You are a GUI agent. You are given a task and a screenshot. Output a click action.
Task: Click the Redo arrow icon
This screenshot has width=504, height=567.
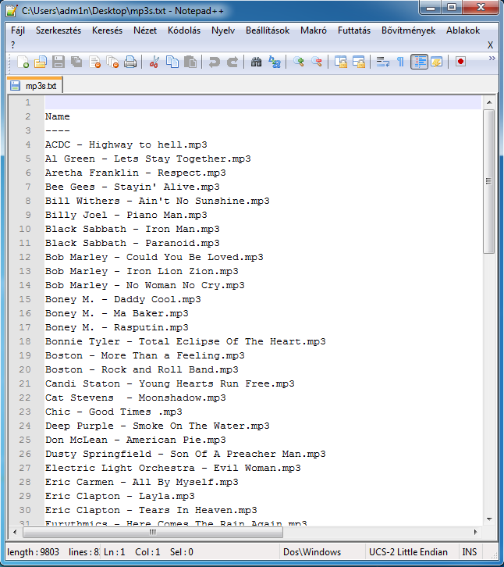pyautogui.click(x=232, y=62)
